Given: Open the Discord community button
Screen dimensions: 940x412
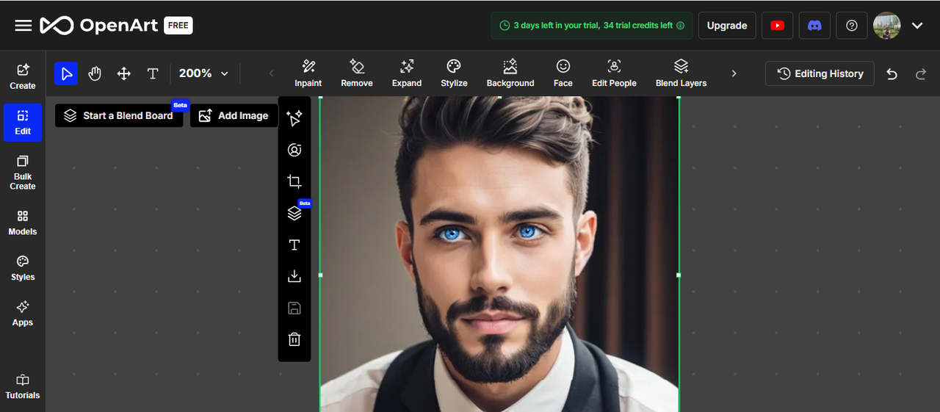Looking at the screenshot, I should (x=814, y=26).
